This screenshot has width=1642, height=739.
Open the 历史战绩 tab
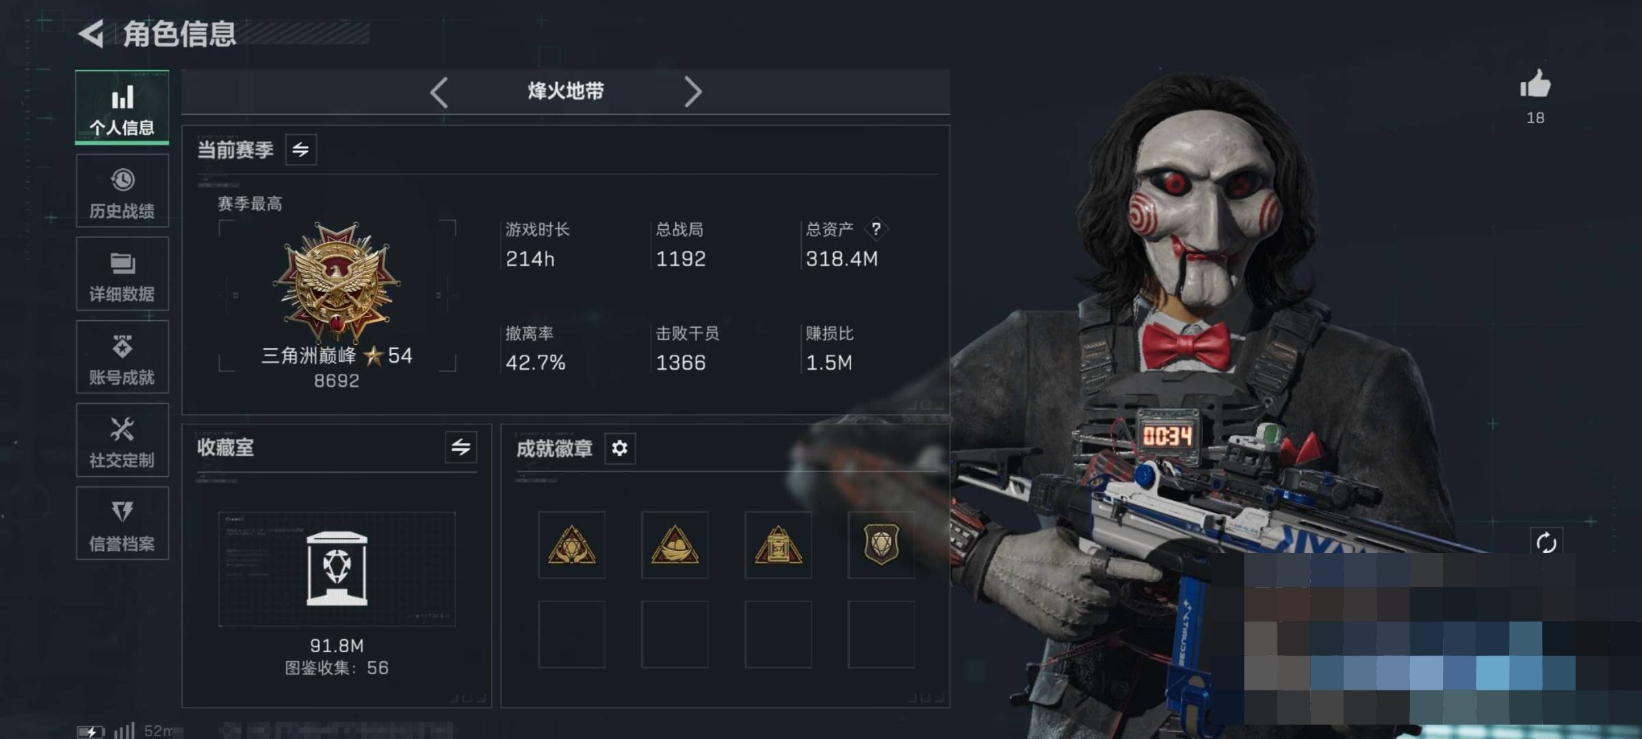click(x=122, y=191)
